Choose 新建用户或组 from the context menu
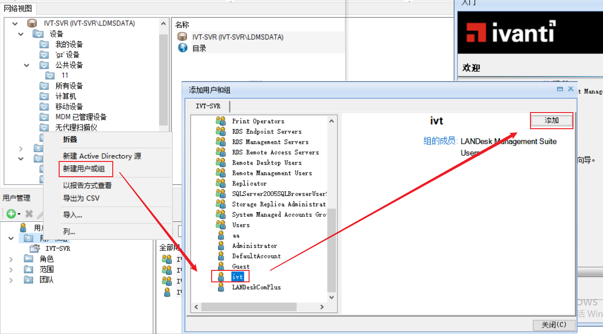The height and width of the screenshot is (334, 603). click(84, 169)
